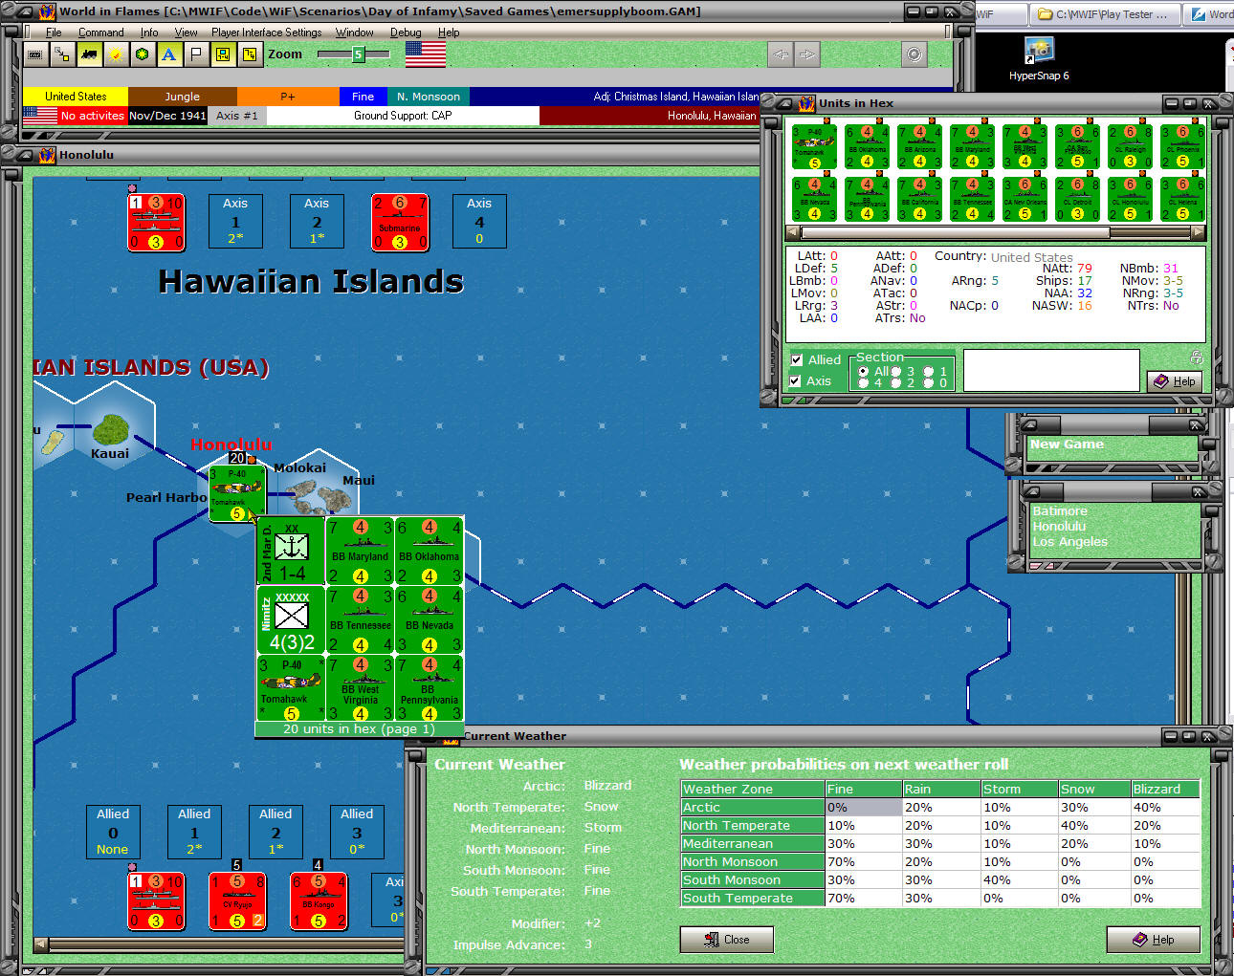Screen dimensions: 1234x976
Task: Select the All section radio button
Action: click(x=864, y=372)
